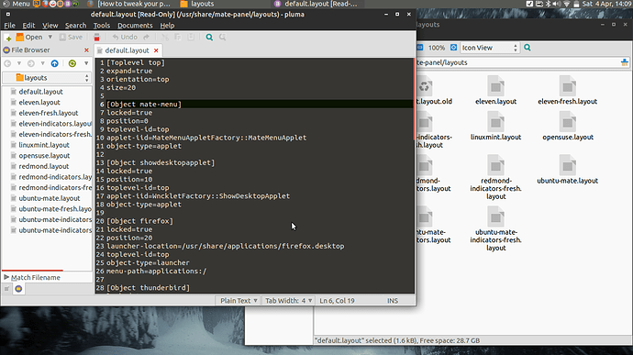Go back in File Browser pane
Screen dimensions: 633x355
(7, 63)
